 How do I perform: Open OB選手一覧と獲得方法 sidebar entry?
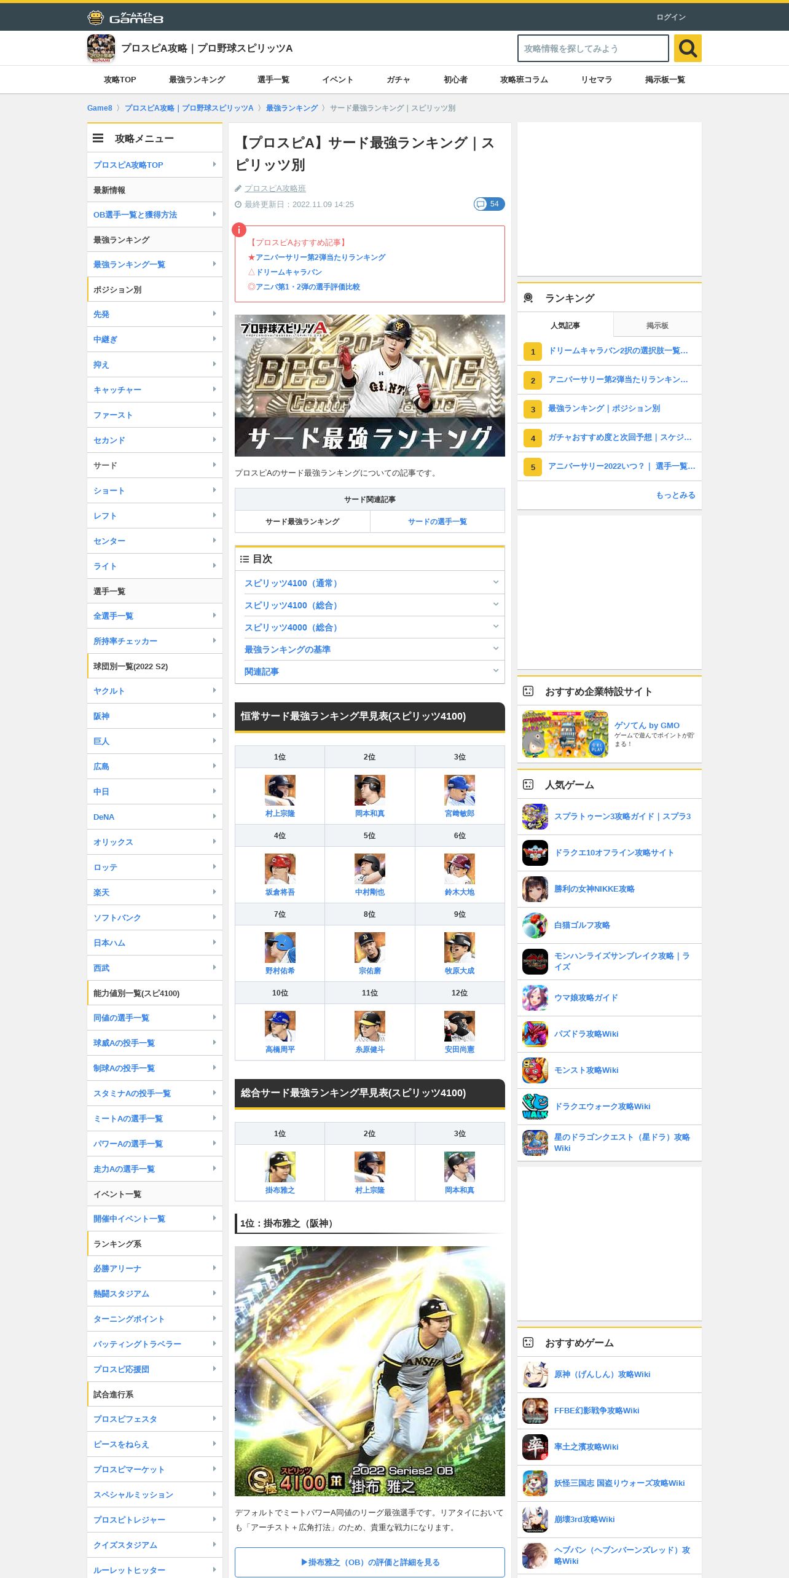click(x=155, y=214)
